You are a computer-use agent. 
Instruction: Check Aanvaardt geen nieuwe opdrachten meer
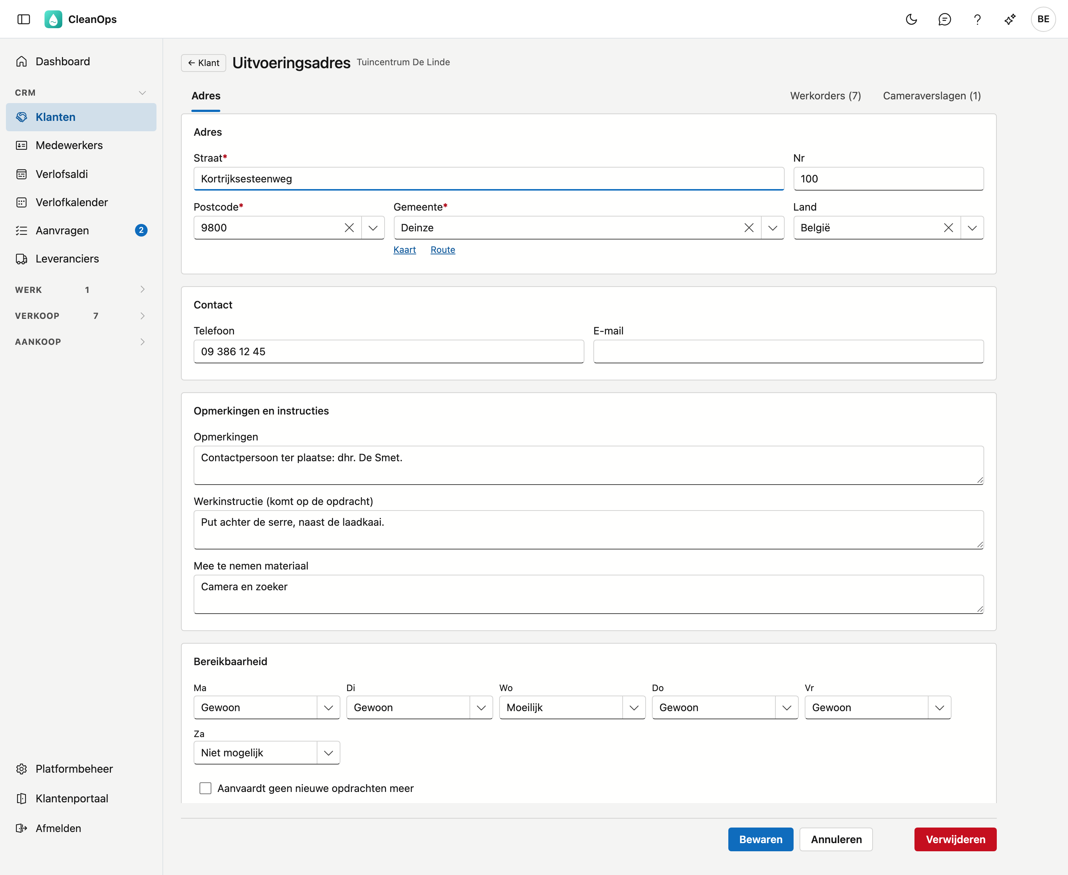[205, 788]
